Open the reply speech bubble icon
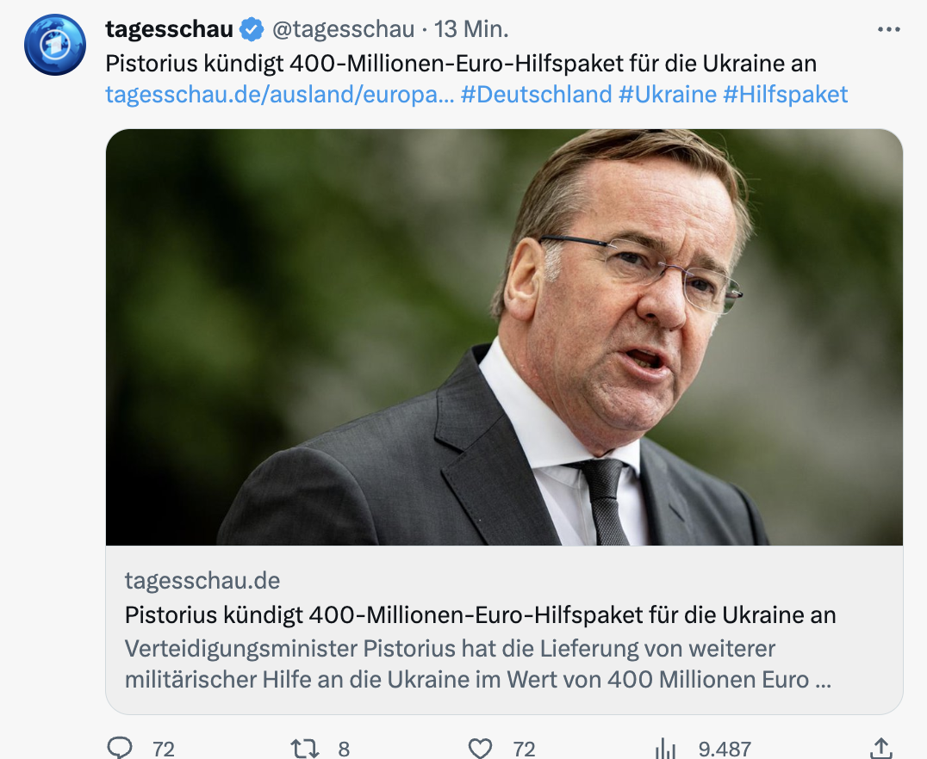The height and width of the screenshot is (759, 927). point(121,748)
